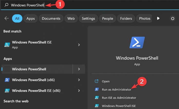
Task: Switch to the Web filter tab
Action: (71, 18)
